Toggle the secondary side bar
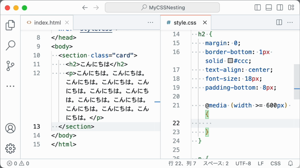Viewport: 300px width, 168px height. [x=280, y=7]
